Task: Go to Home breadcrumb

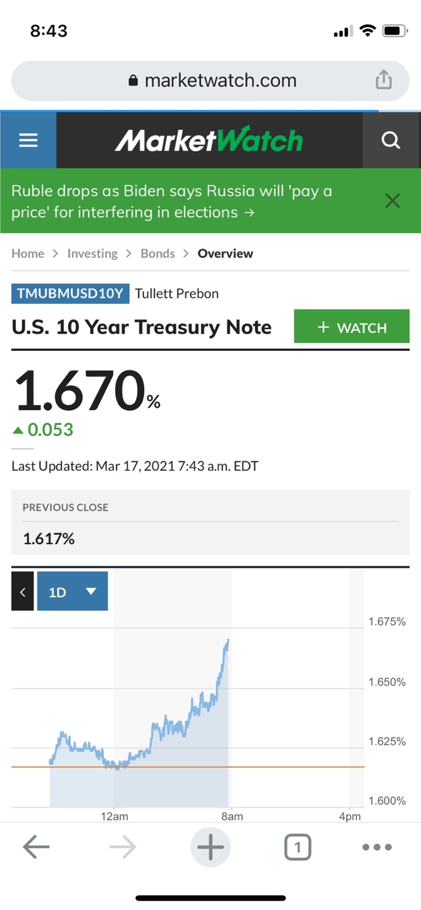Action: tap(28, 253)
